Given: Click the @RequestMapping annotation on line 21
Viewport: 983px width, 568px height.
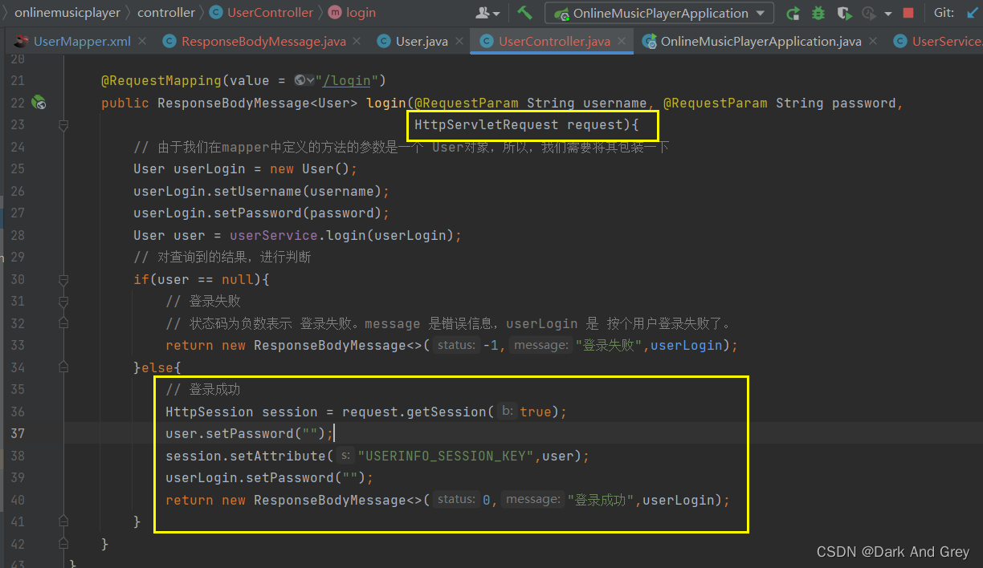Looking at the screenshot, I should (161, 80).
